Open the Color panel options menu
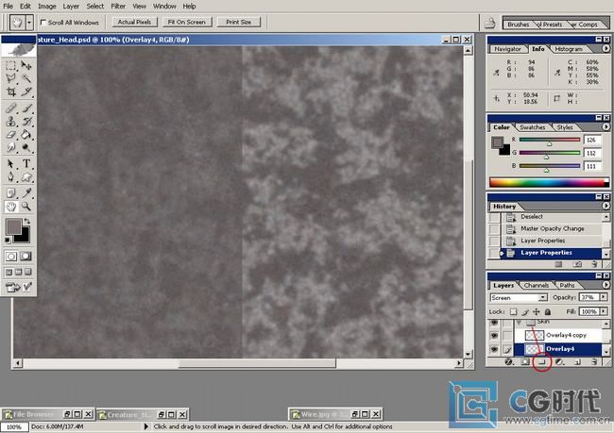The height and width of the screenshot is (433, 614). (605, 126)
